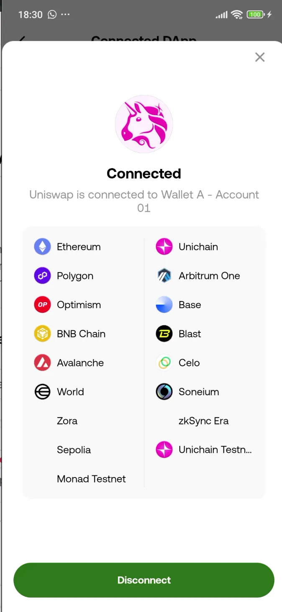Tap the Soneium network icon
This screenshot has height=612, width=282.
164,392
